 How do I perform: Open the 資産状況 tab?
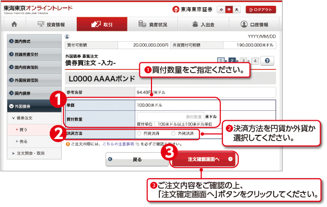(x=153, y=24)
